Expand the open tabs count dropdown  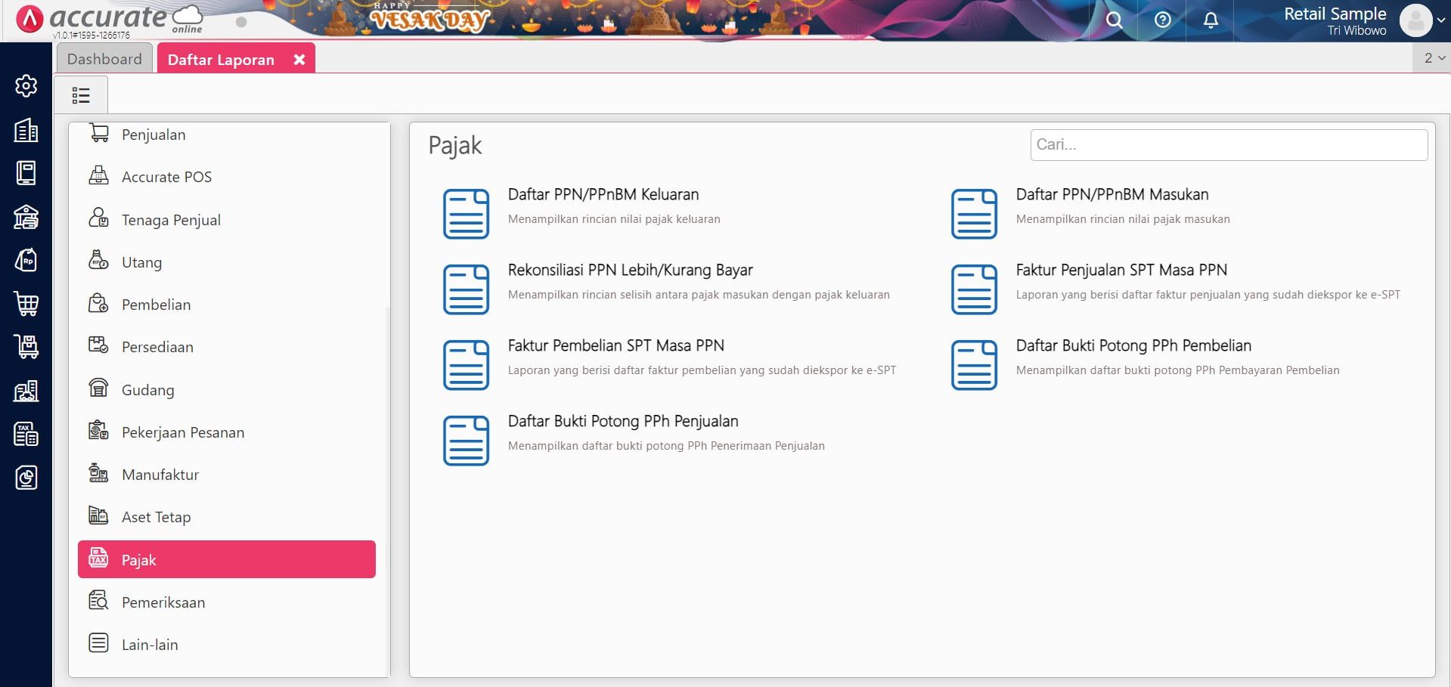[1434, 58]
